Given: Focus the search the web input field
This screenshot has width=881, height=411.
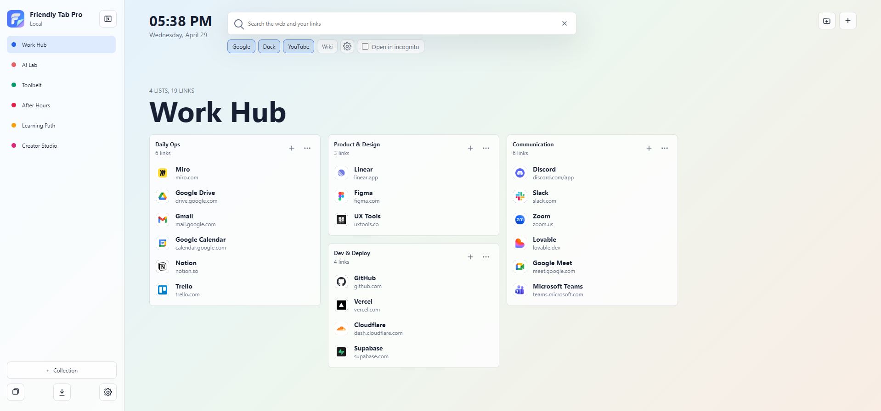Looking at the screenshot, I should click(x=401, y=23).
